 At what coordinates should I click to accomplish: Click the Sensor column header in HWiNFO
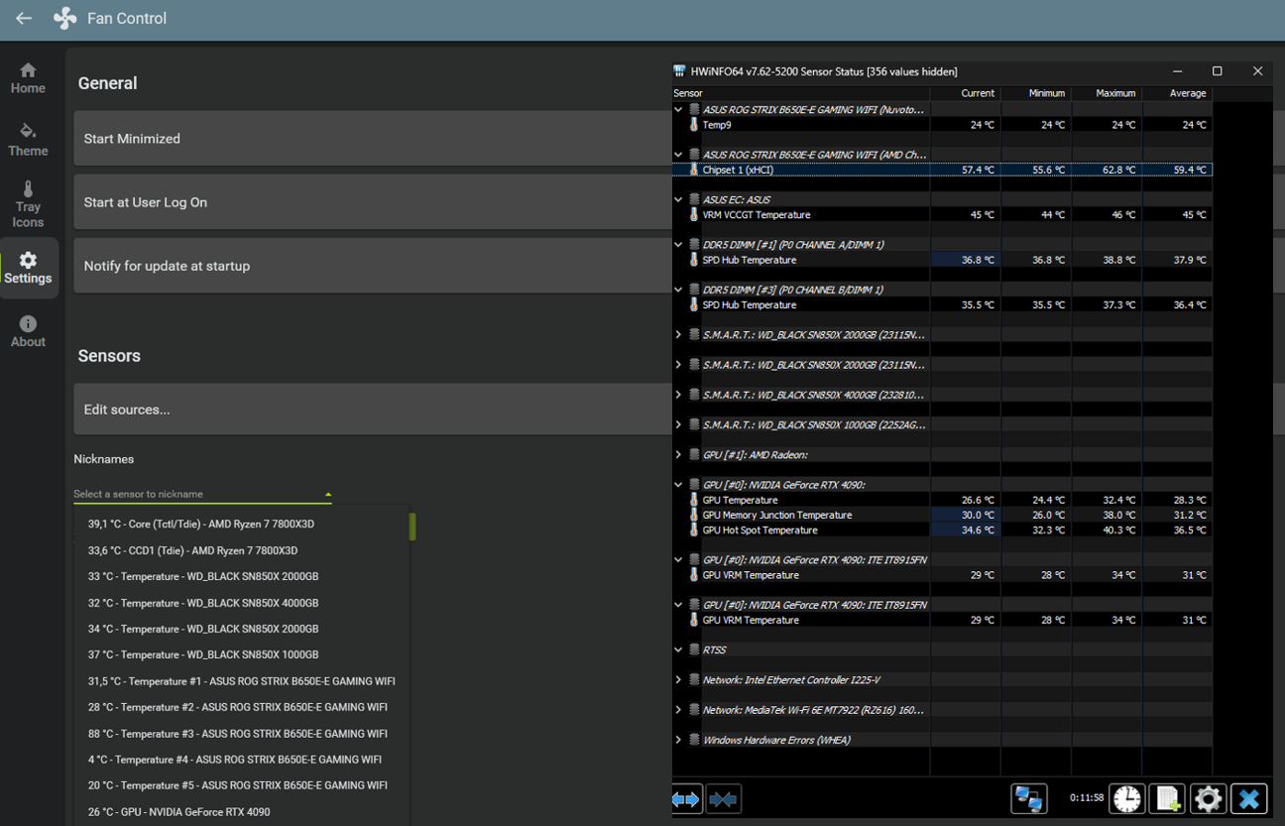[x=801, y=93]
